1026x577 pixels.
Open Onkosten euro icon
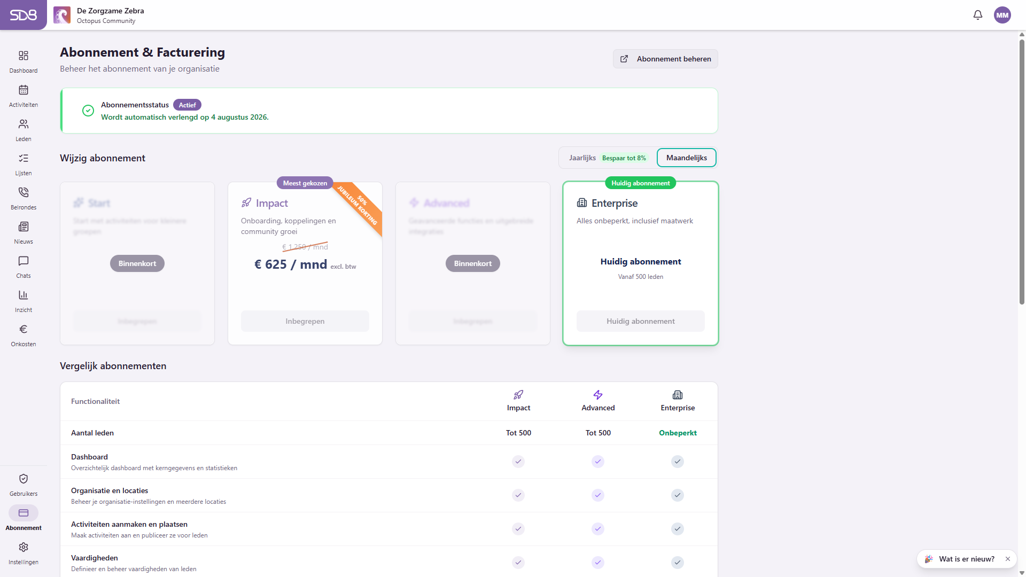[x=24, y=329]
